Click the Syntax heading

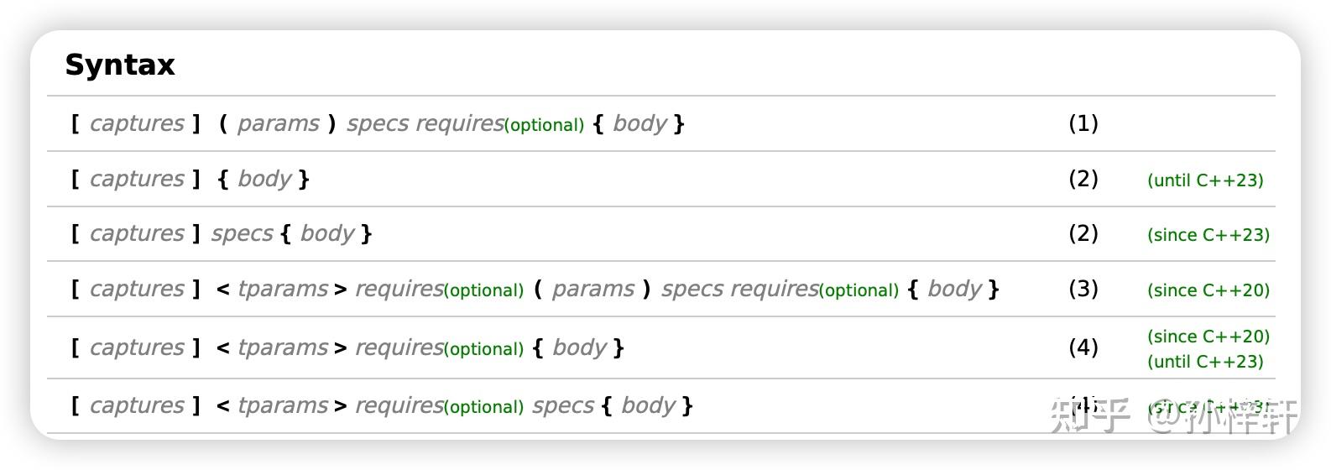coord(119,65)
